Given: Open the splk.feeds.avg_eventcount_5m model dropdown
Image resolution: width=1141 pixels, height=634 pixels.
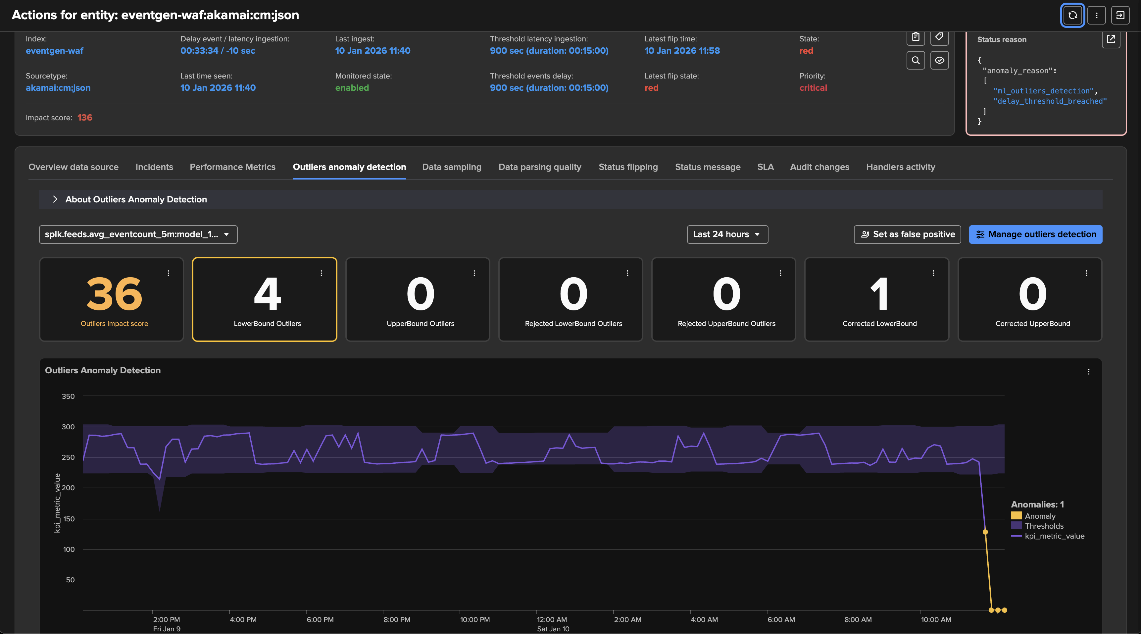Looking at the screenshot, I should point(138,235).
